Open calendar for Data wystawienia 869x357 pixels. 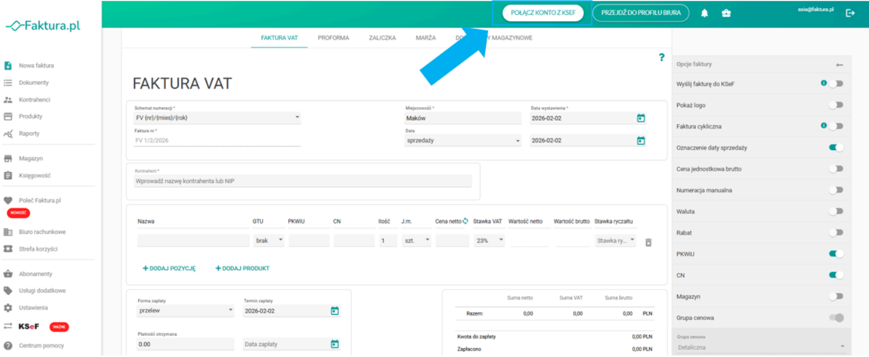[x=641, y=118]
